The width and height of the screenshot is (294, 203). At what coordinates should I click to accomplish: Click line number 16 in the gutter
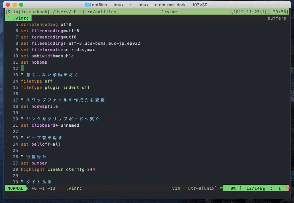pos(15,94)
